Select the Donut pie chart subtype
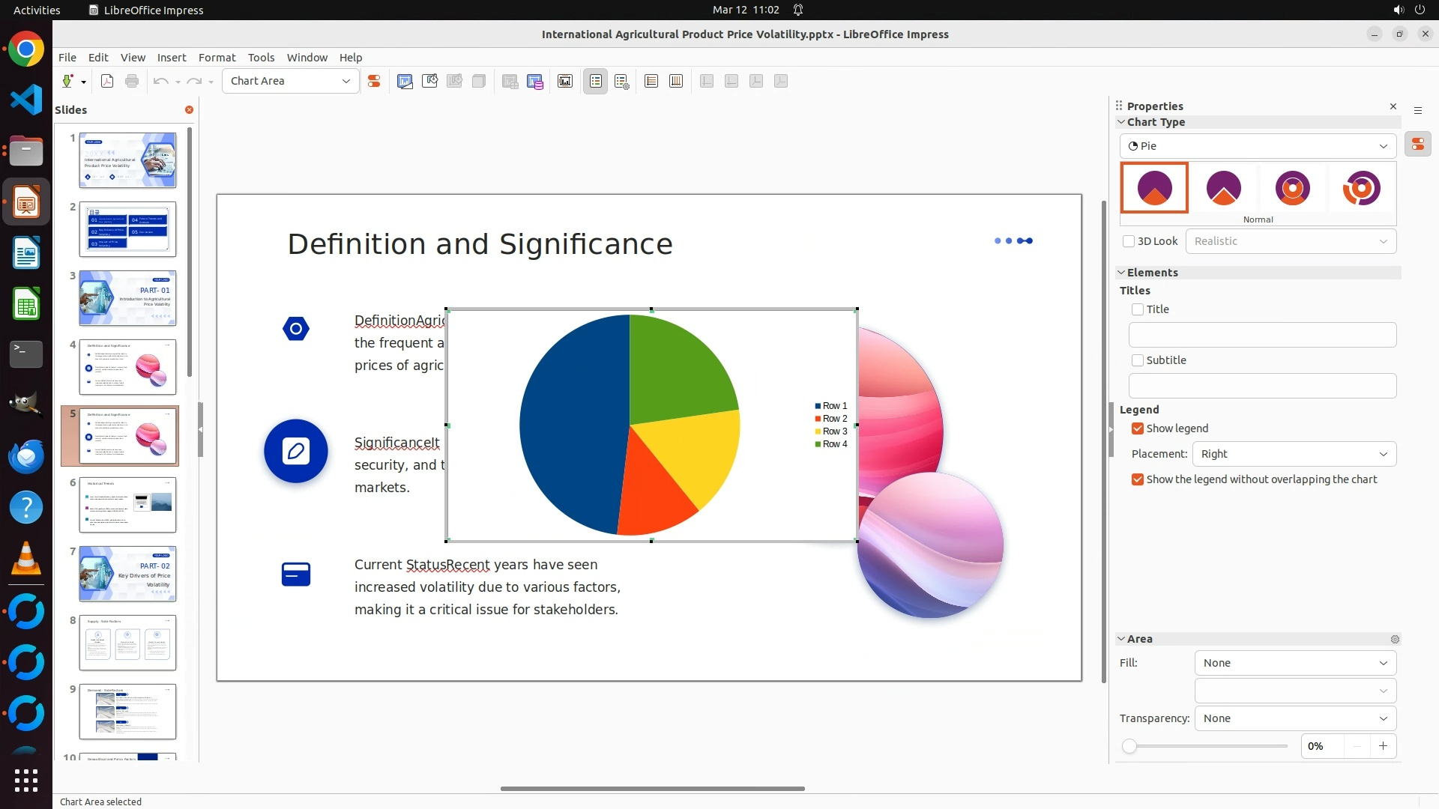This screenshot has height=809, width=1439. pos(1292,188)
